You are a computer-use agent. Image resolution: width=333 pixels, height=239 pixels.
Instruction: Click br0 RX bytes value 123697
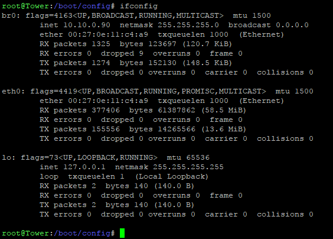[x=162, y=44]
